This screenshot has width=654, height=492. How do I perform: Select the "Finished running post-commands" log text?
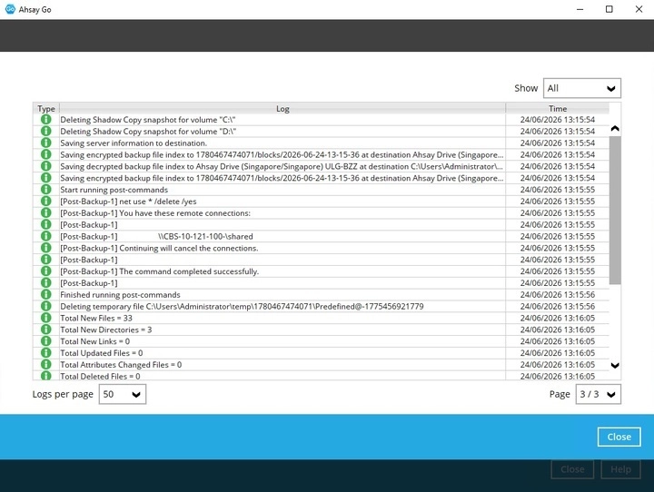[x=120, y=295]
